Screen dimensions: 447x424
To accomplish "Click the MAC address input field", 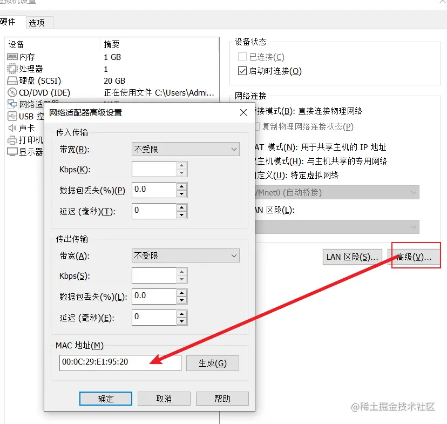I will click(x=120, y=362).
